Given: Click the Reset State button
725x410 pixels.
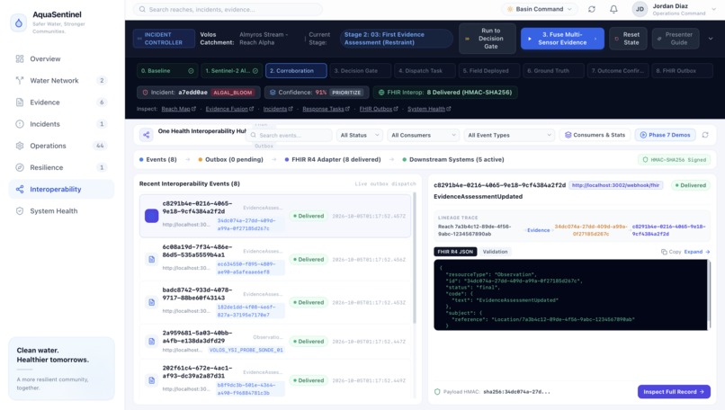Looking at the screenshot, I should click(x=628, y=39).
